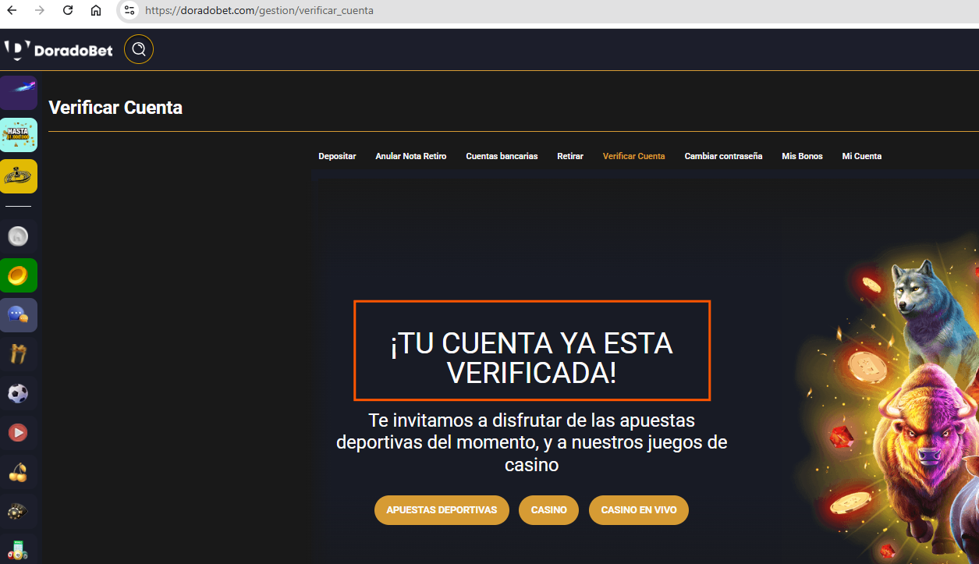Click the CASINO EN VIVO button
979x564 pixels.
[639, 510]
